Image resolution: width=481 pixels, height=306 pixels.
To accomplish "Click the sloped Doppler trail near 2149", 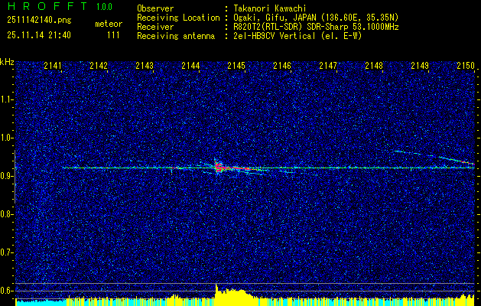I will tap(434, 157).
